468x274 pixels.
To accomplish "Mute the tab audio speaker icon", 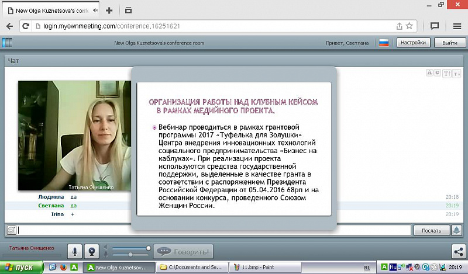I will pyautogui.click(x=95, y=10).
